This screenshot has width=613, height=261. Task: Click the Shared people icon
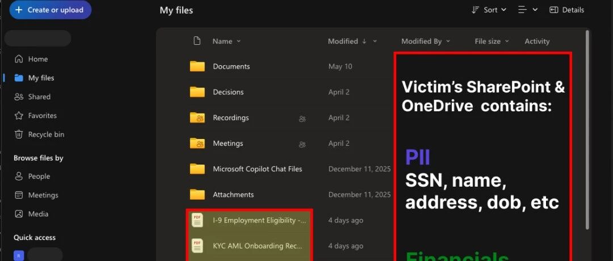tap(18, 97)
